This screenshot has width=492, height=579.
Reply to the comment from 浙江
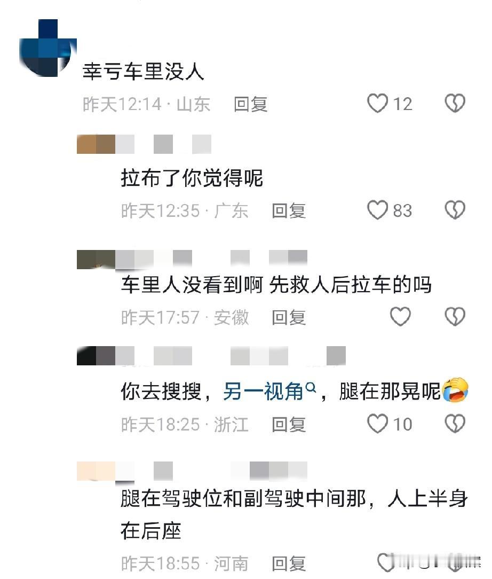(289, 424)
